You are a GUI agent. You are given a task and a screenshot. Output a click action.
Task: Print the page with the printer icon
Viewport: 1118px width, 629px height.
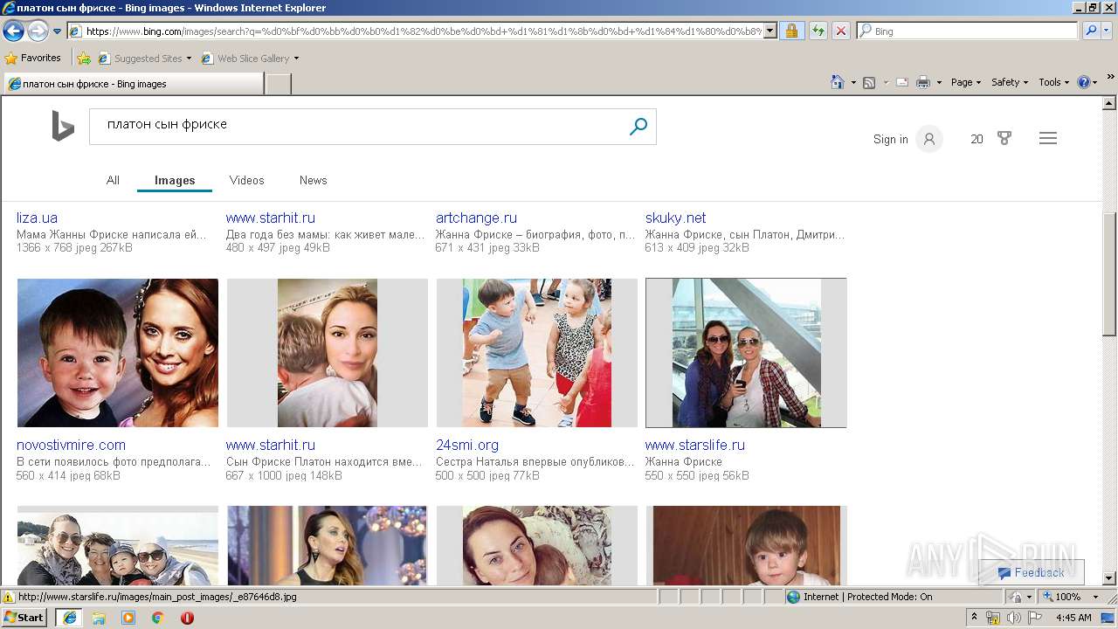point(923,82)
